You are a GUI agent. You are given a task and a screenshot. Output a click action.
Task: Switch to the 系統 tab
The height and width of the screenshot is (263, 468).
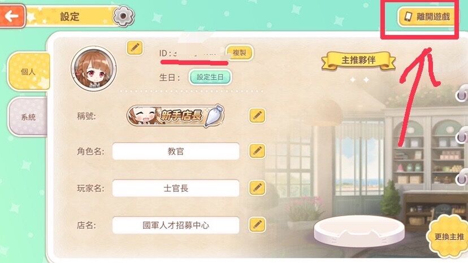click(x=28, y=117)
